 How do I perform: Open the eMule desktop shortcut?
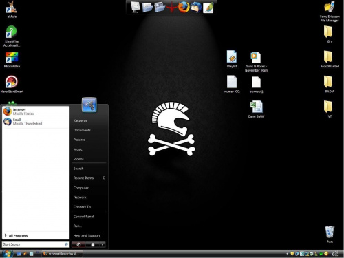(x=12, y=9)
